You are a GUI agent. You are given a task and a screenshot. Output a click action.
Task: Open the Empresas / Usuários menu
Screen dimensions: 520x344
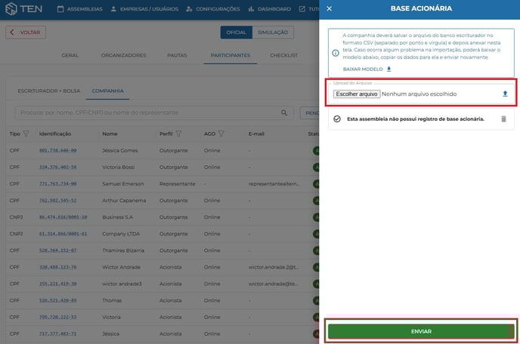(x=144, y=9)
